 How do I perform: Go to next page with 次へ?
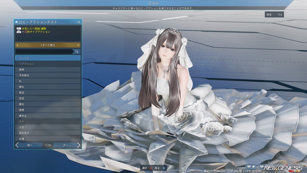pyautogui.click(x=65, y=145)
